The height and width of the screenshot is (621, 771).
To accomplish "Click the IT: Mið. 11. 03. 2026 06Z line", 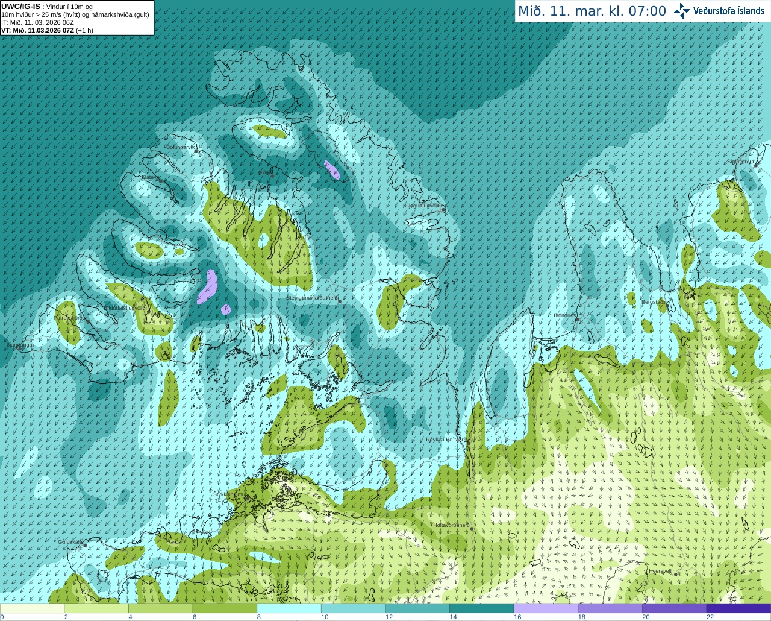I will pyautogui.click(x=37, y=22).
